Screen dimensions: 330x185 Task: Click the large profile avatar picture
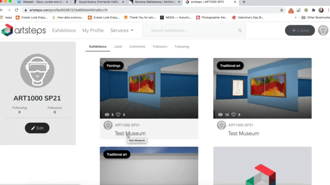[x=37, y=71]
